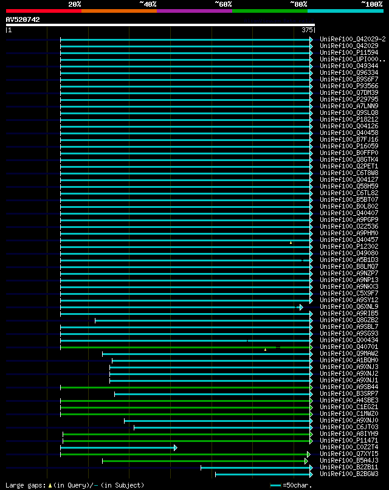
Task: Select hit label UniRef100_Q58H59
Action: pyautogui.click(x=349, y=186)
